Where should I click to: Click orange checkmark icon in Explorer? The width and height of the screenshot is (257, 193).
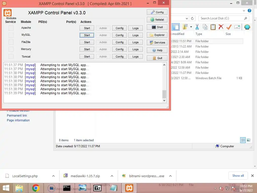point(229,27)
